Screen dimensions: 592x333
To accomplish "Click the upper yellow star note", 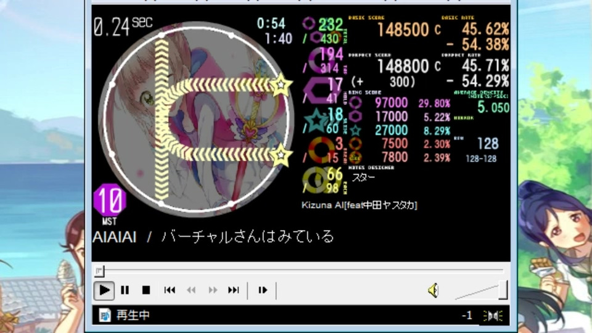I will [281, 85].
